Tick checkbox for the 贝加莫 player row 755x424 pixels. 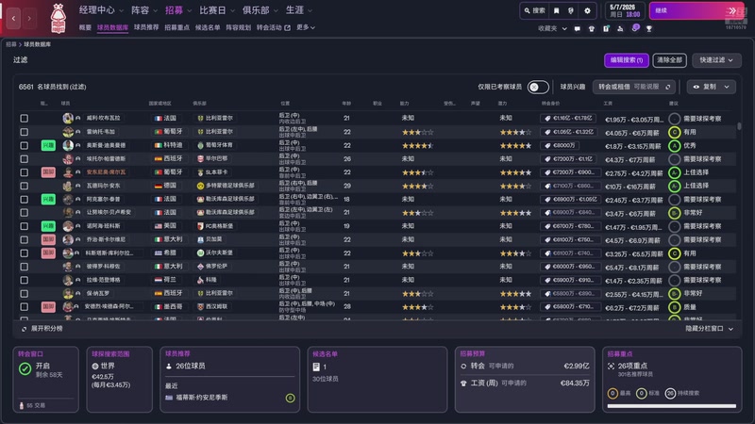[x=25, y=239]
